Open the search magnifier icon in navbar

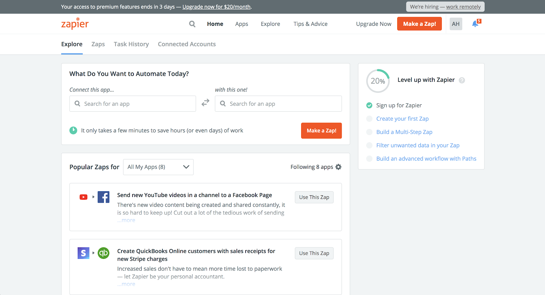(x=192, y=24)
